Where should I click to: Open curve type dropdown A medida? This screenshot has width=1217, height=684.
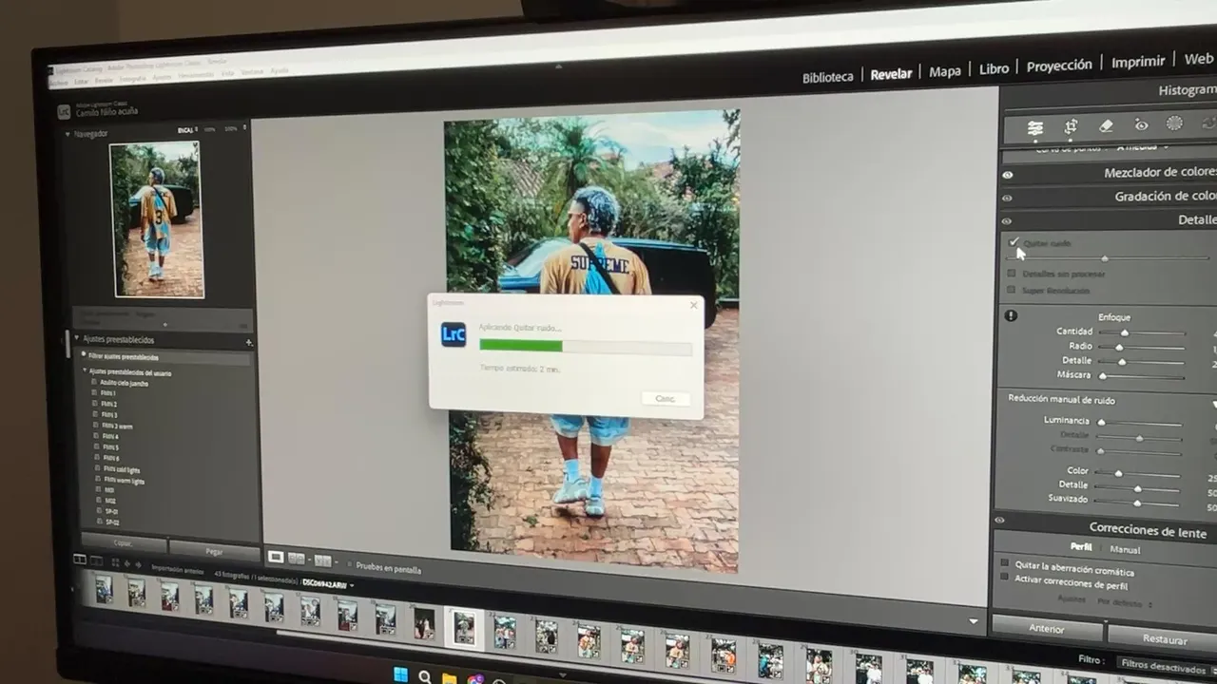(x=1142, y=147)
